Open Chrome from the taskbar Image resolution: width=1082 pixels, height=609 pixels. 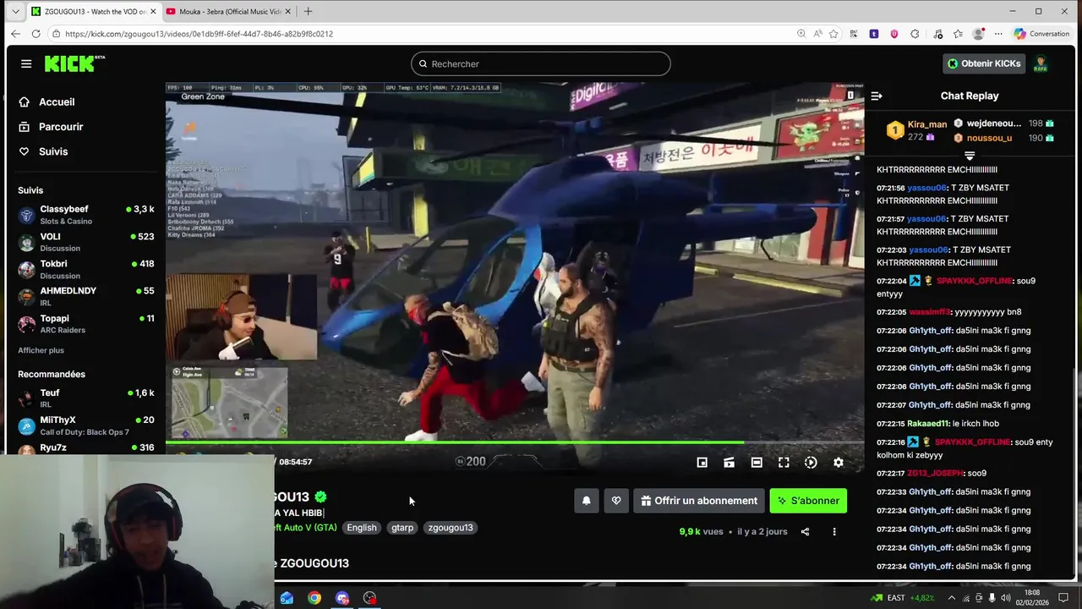click(x=314, y=598)
